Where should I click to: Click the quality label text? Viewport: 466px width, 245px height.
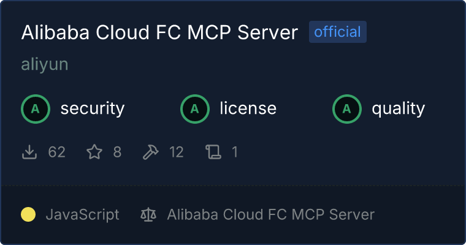pos(398,109)
